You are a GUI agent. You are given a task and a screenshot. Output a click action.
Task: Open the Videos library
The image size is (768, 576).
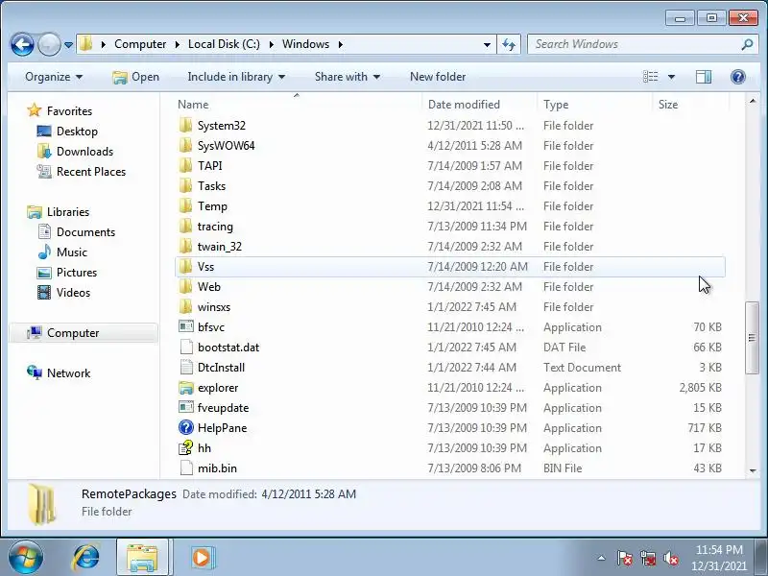pyautogui.click(x=73, y=293)
